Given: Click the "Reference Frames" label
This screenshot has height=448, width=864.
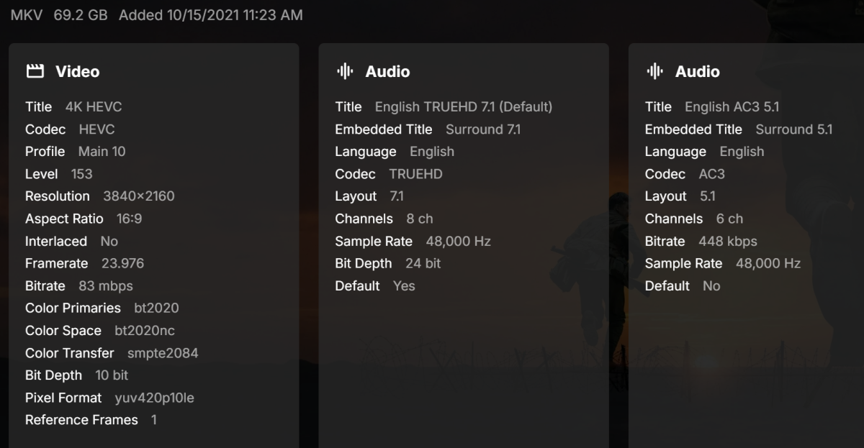Looking at the screenshot, I should pyautogui.click(x=81, y=419).
